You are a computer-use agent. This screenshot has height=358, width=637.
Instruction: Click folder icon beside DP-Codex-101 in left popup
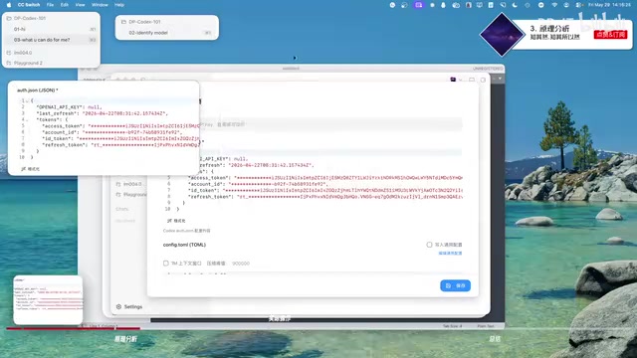point(9,18)
